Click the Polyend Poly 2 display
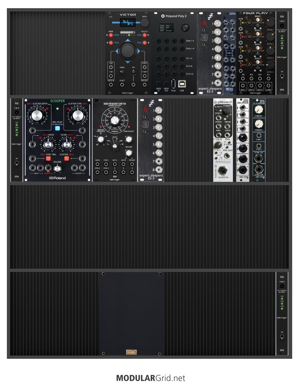This screenshot has width=302, height=385. pos(166,28)
